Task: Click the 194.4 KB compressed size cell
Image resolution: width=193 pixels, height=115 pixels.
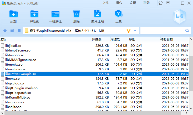Action: 120,97
